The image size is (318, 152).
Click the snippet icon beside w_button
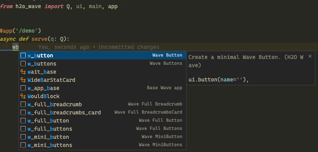coord(23,55)
